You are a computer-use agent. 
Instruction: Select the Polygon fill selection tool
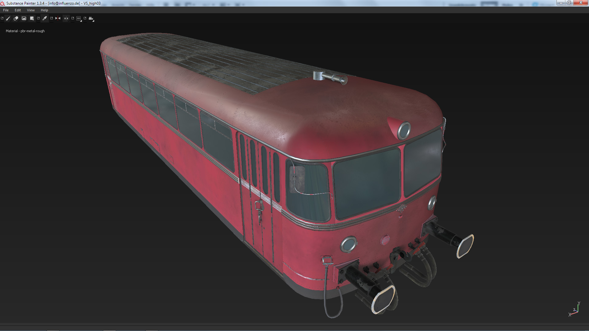(32, 18)
